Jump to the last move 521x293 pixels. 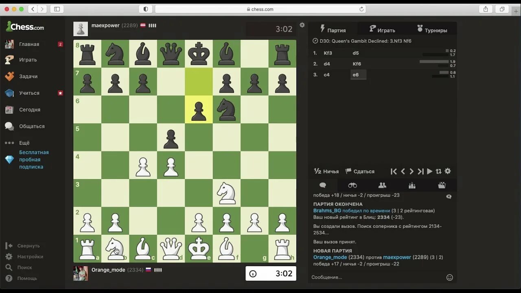pyautogui.click(x=421, y=171)
